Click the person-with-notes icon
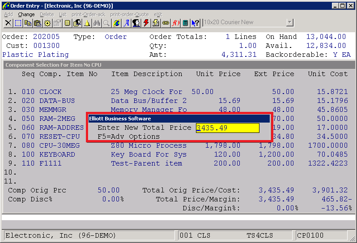This screenshot has height=243, width=357. click(77, 23)
